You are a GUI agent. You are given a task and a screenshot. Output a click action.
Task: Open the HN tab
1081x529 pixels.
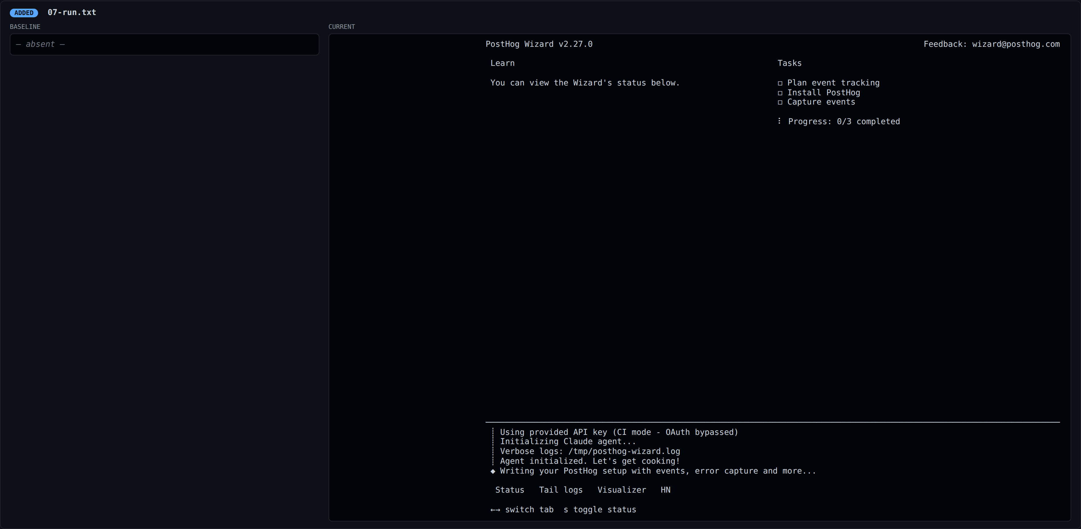[x=666, y=490]
